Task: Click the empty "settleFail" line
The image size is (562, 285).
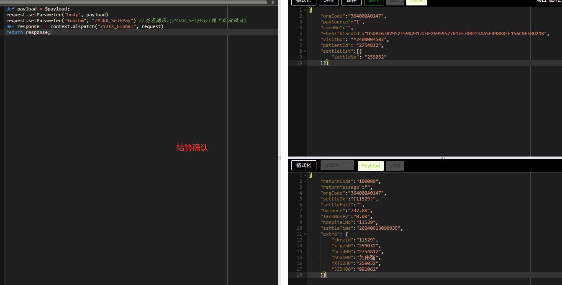Action: [342, 205]
